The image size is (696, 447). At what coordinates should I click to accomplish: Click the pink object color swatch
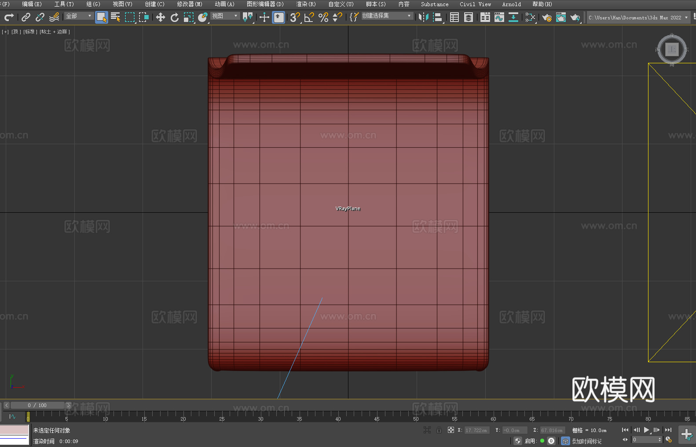click(15, 430)
